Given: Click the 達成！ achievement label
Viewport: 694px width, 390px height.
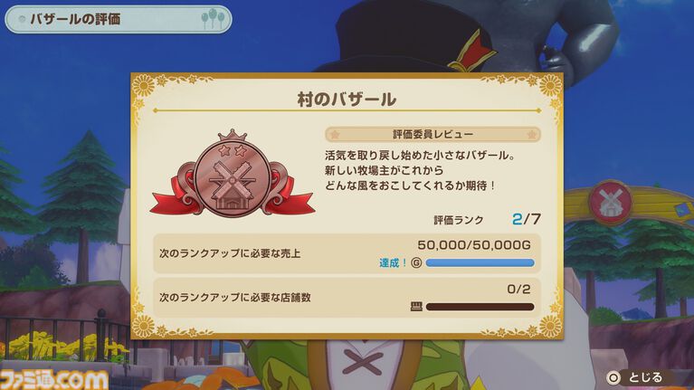Looking at the screenshot, I should point(393,263).
